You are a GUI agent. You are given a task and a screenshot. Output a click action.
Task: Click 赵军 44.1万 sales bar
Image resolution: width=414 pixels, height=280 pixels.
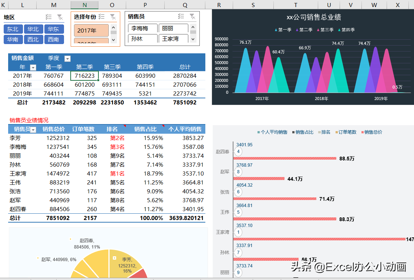[x=259, y=179]
